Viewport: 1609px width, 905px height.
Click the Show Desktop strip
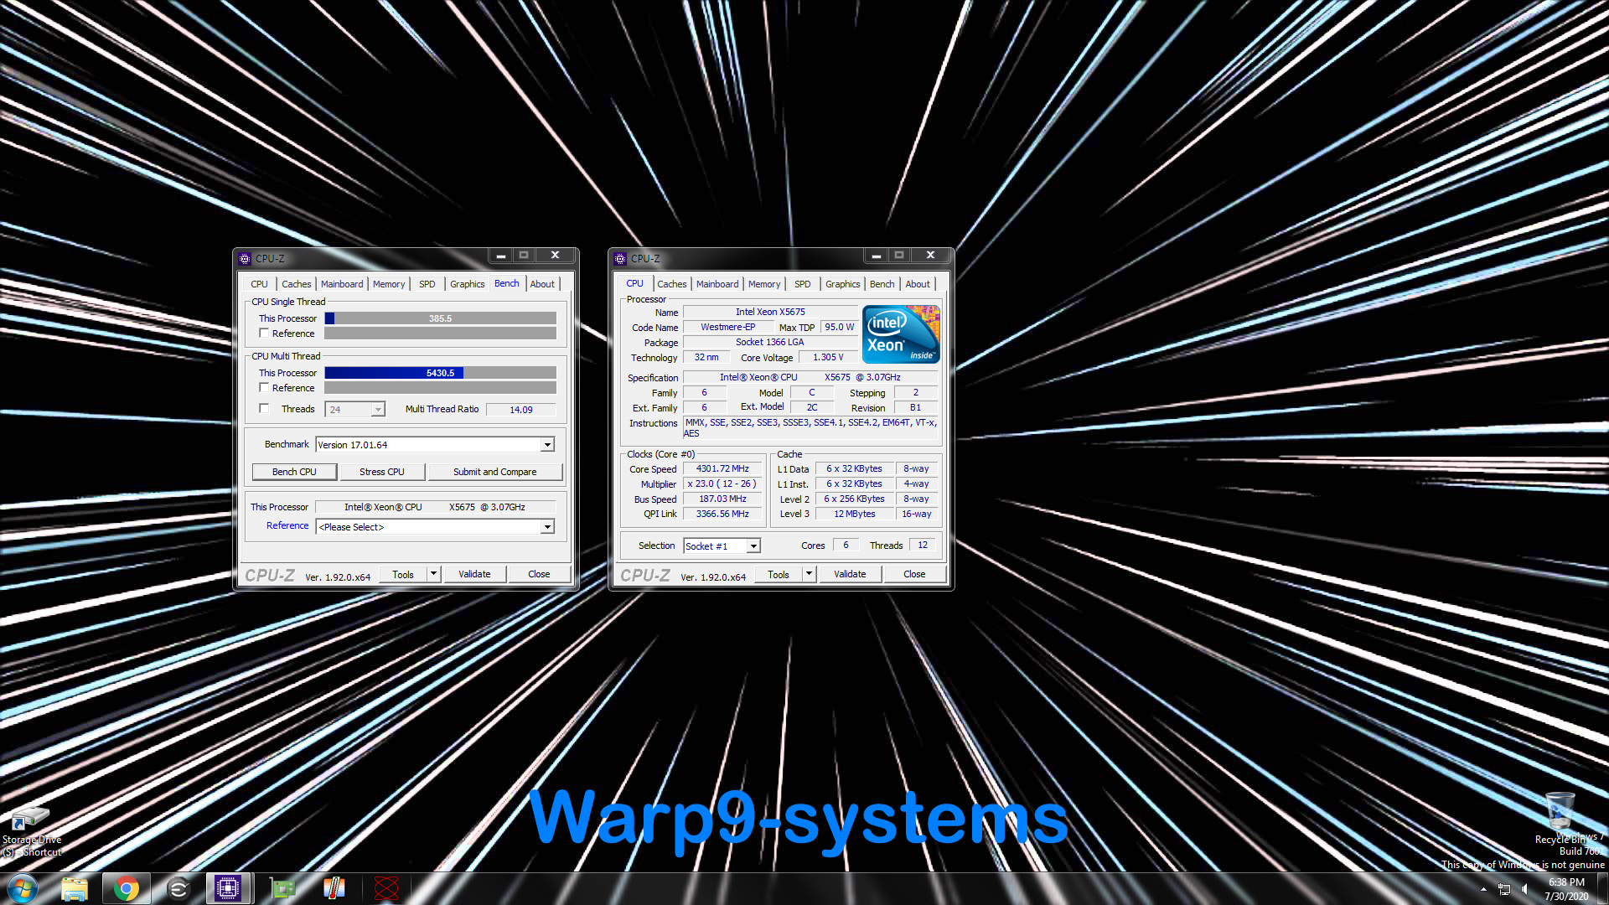[1602, 889]
